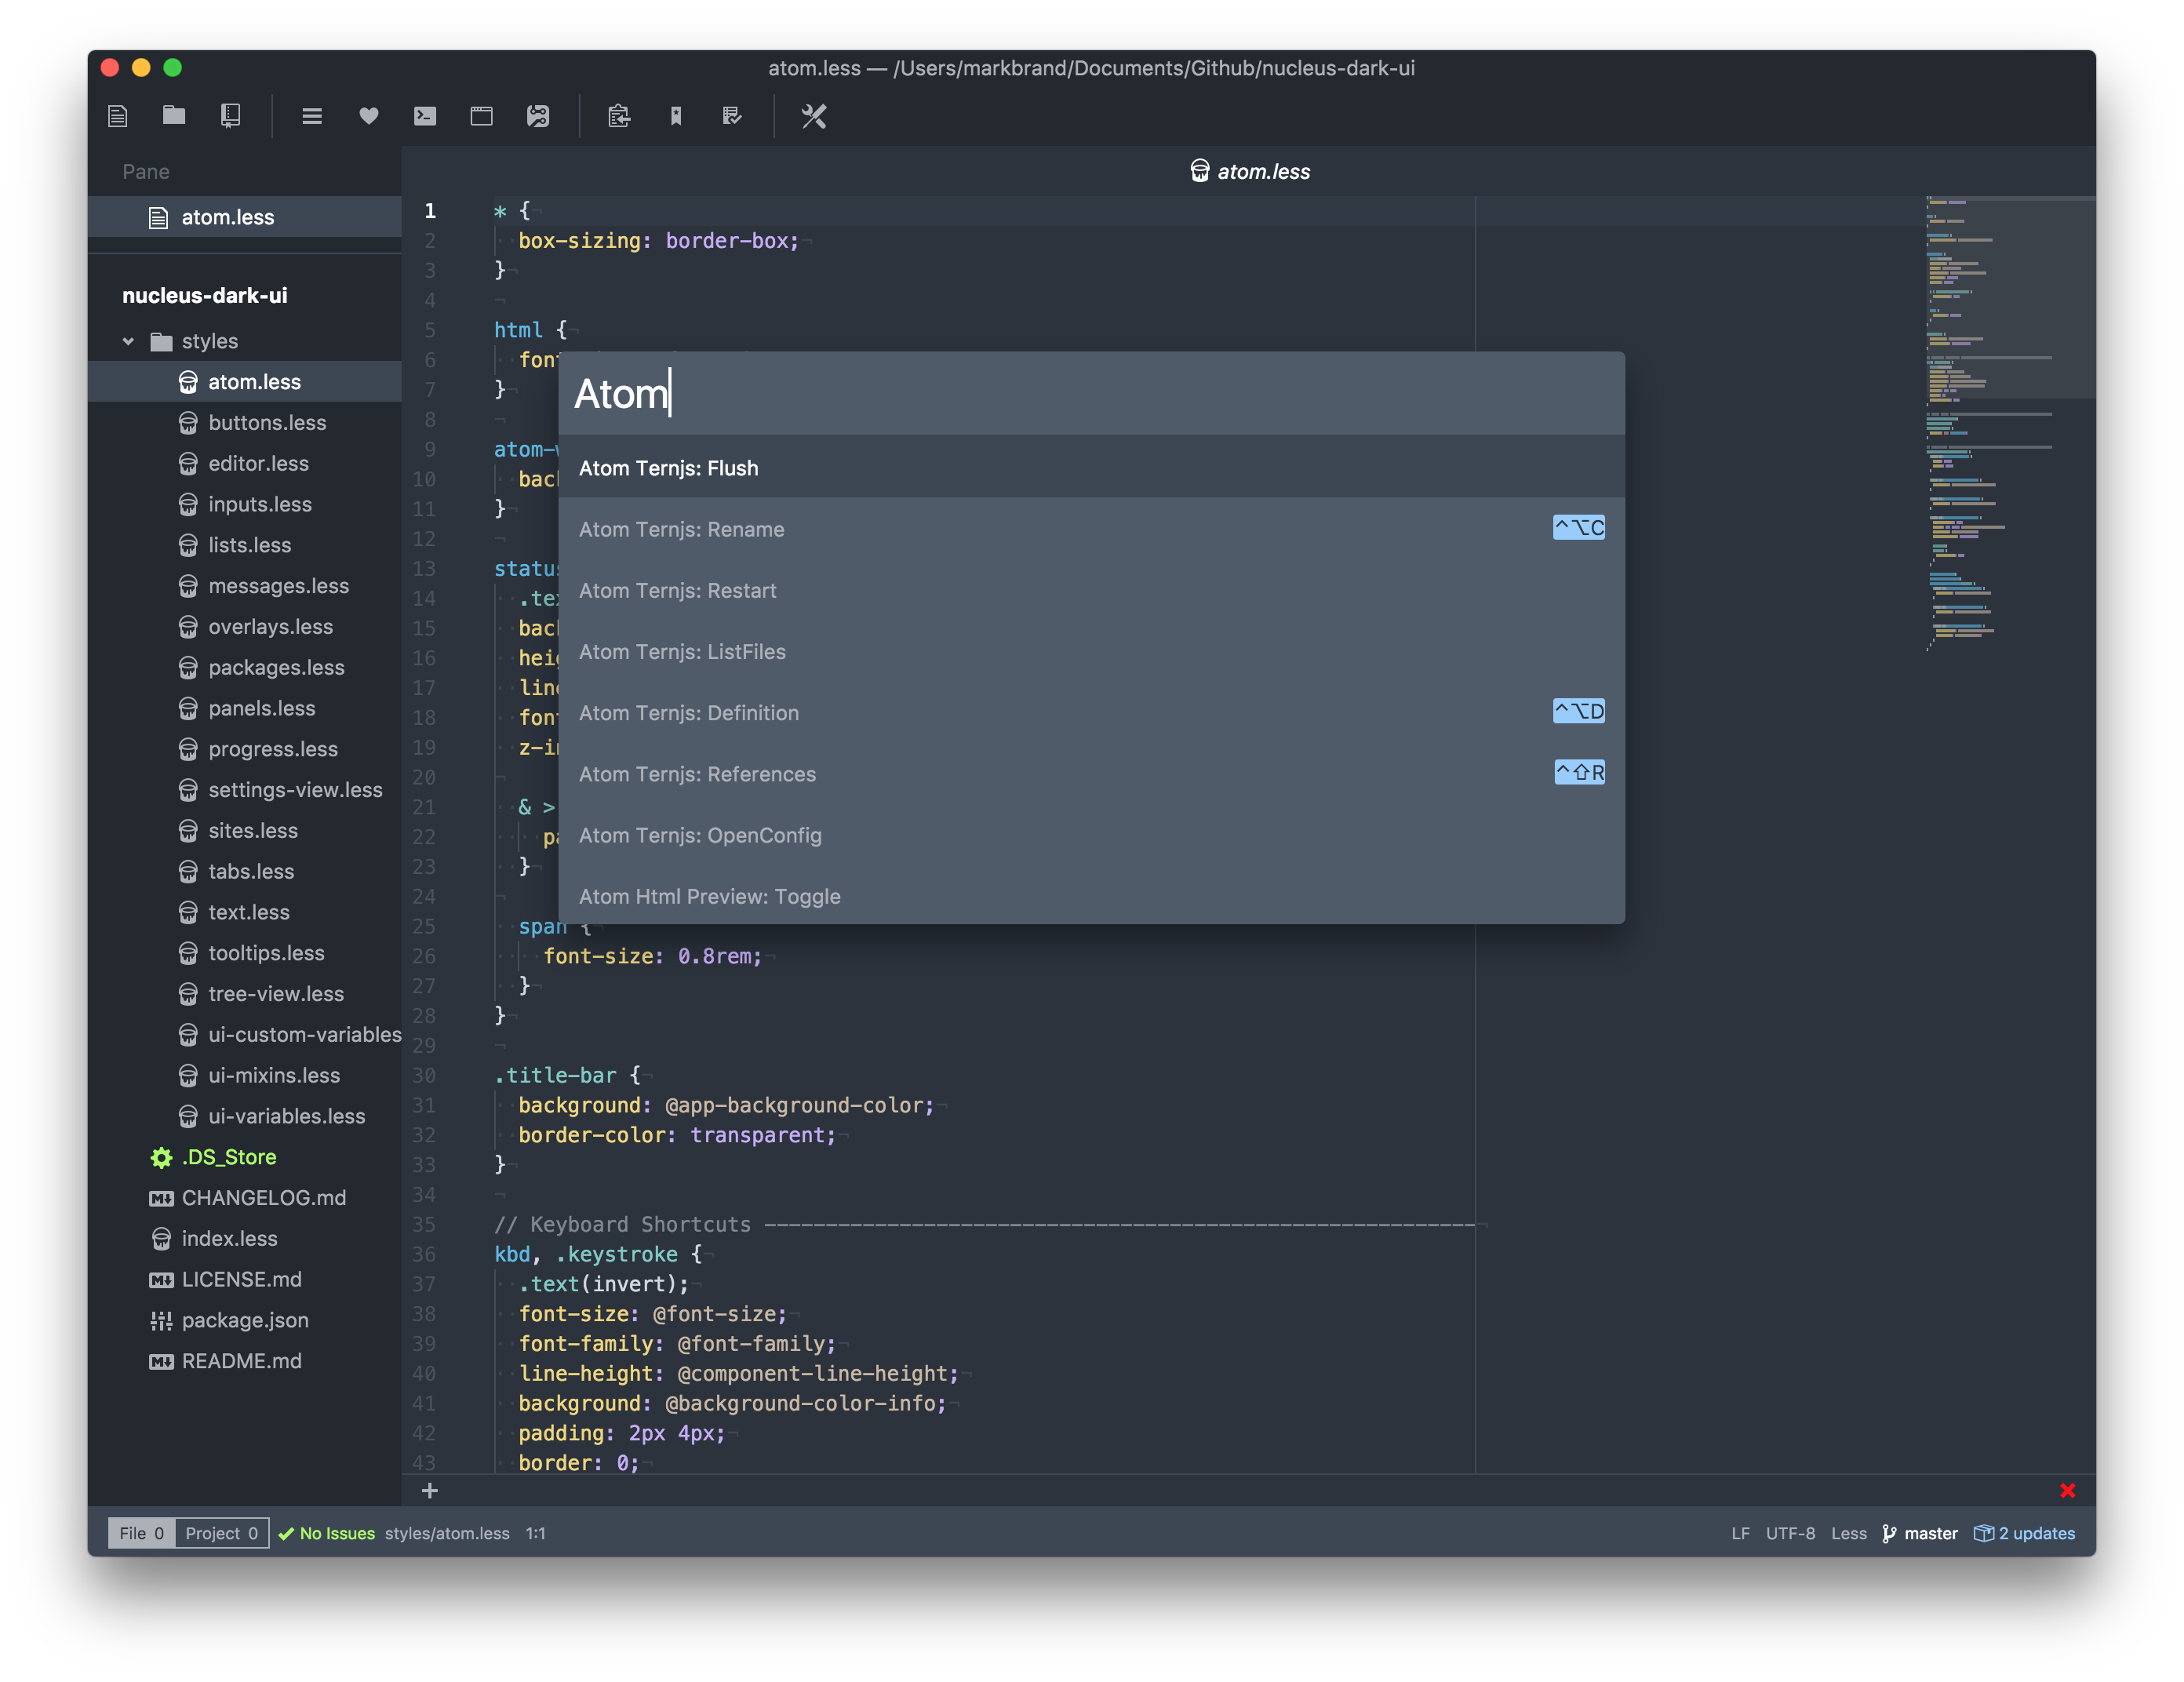Click the file preview icon in toolbar
Viewport: 2184px width, 1682px height.
pyautogui.click(x=481, y=115)
